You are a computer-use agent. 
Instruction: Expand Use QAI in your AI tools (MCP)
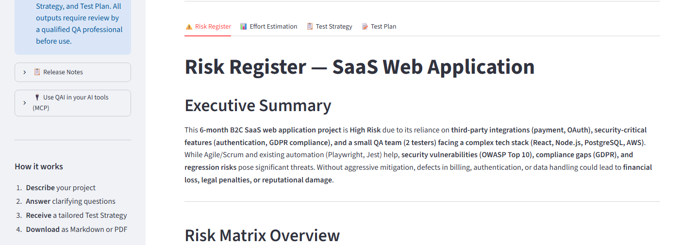coord(73,103)
